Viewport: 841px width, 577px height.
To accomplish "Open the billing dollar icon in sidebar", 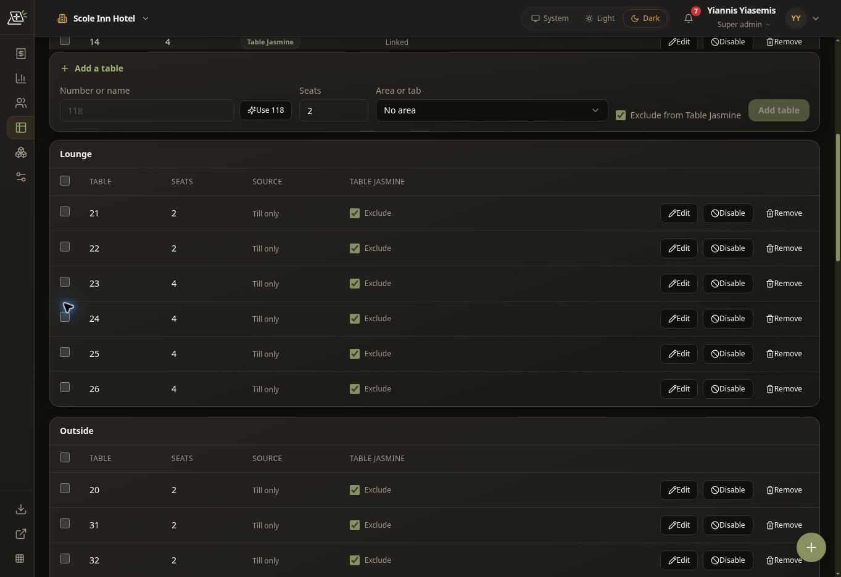I will coord(20,54).
